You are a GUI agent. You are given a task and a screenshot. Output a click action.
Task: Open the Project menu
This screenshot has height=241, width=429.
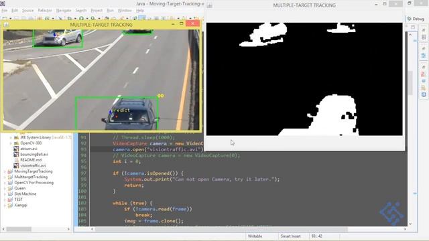pos(97,11)
